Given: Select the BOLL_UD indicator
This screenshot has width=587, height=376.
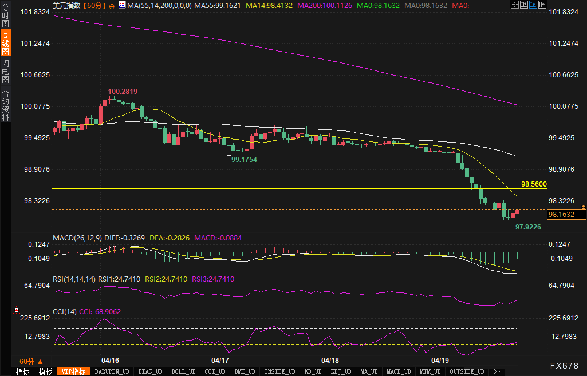Looking at the screenshot, I should pyautogui.click(x=183, y=371).
